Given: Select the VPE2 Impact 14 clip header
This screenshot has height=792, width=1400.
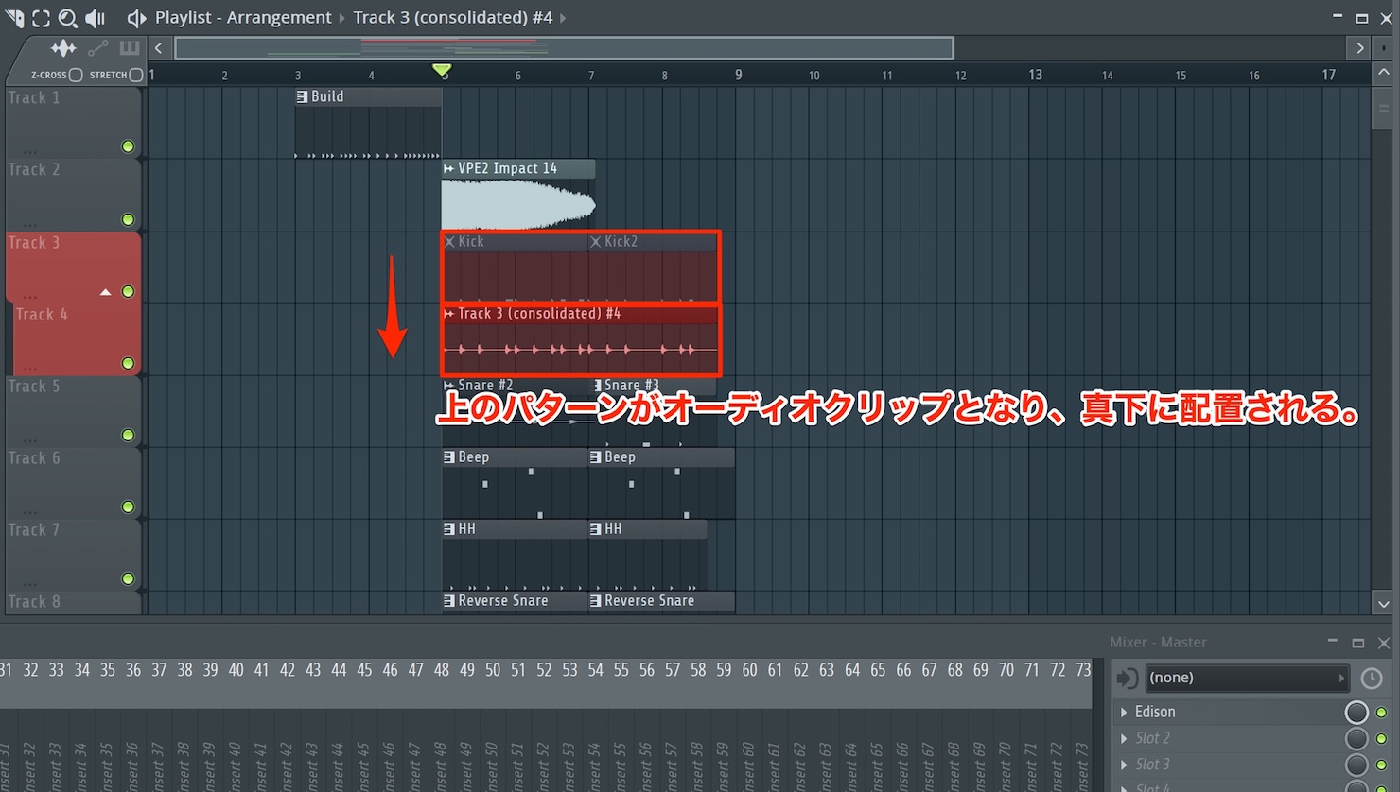Looking at the screenshot, I should tap(518, 168).
